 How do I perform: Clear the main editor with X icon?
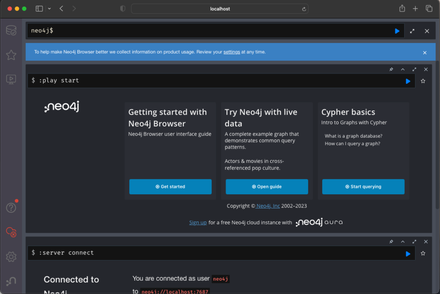tap(427, 31)
